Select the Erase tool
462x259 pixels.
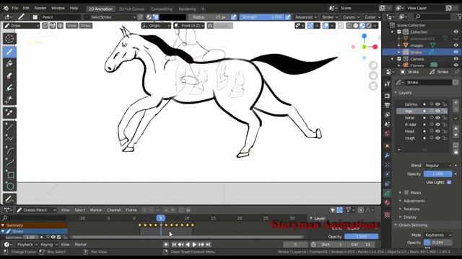(x=9, y=76)
